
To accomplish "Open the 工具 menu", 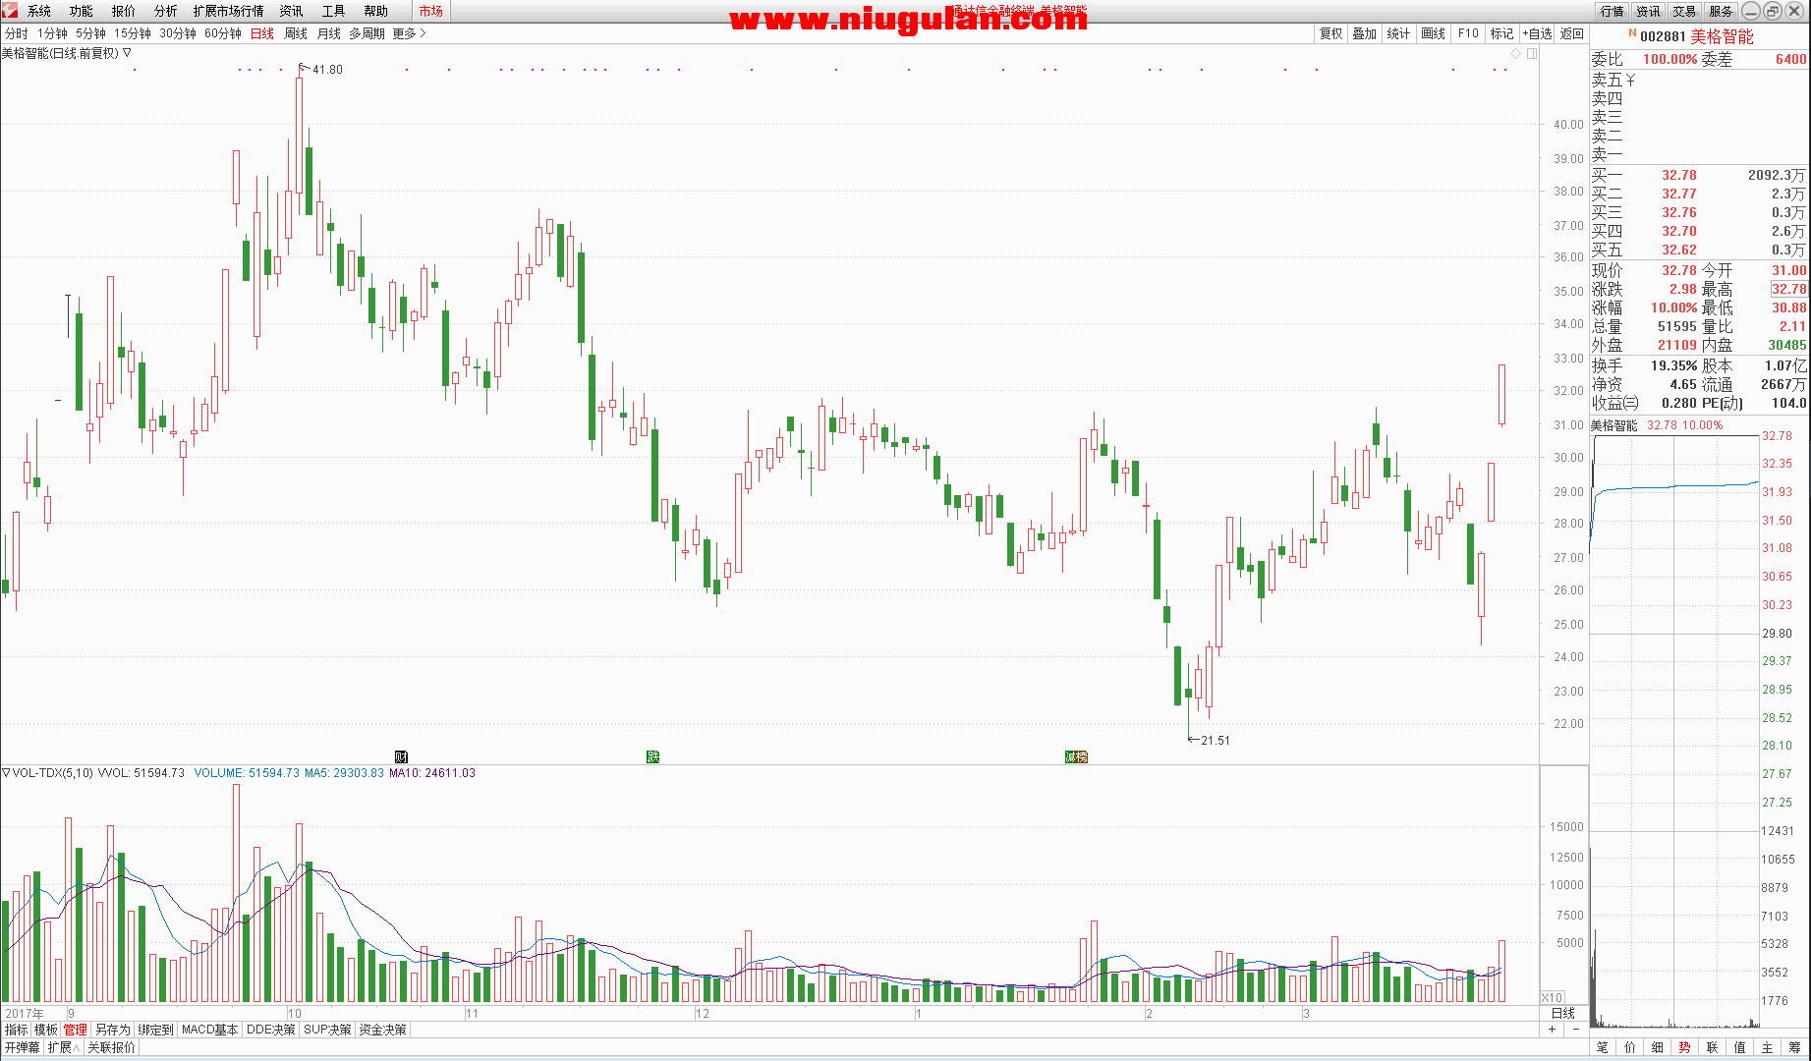I will pos(334,11).
